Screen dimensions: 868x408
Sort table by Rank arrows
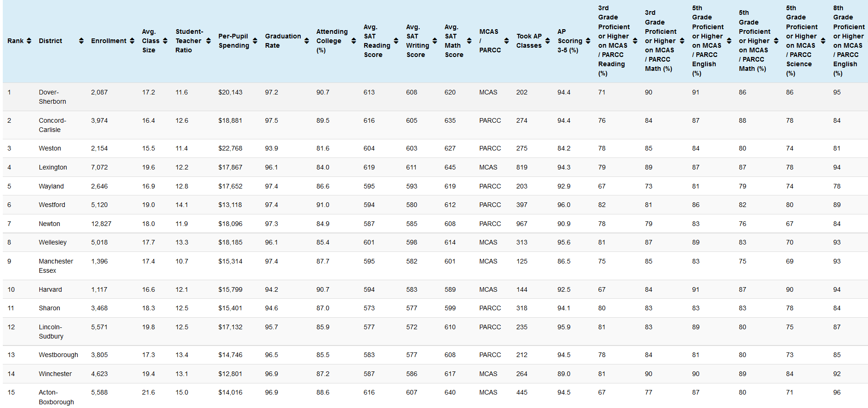(29, 41)
